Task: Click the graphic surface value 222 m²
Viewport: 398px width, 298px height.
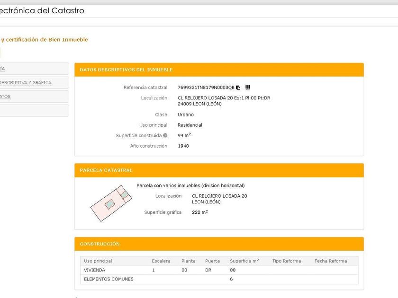Action: [200, 212]
